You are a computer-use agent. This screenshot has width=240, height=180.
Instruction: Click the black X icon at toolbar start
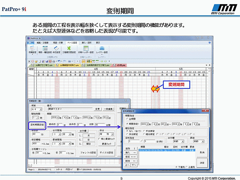29,61
